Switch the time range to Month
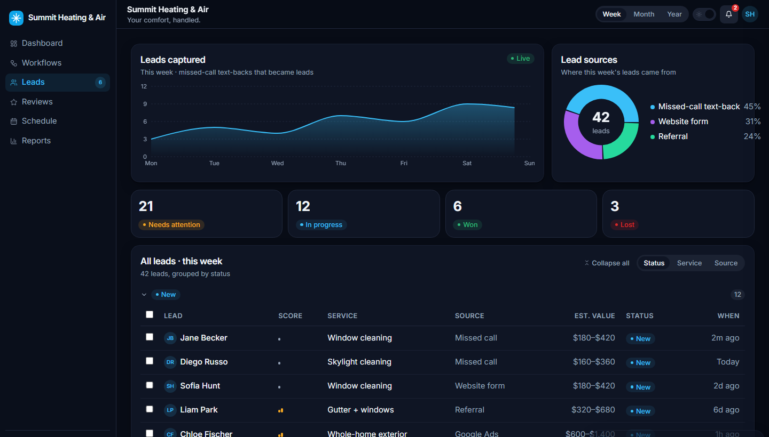The image size is (769, 437). click(x=644, y=14)
